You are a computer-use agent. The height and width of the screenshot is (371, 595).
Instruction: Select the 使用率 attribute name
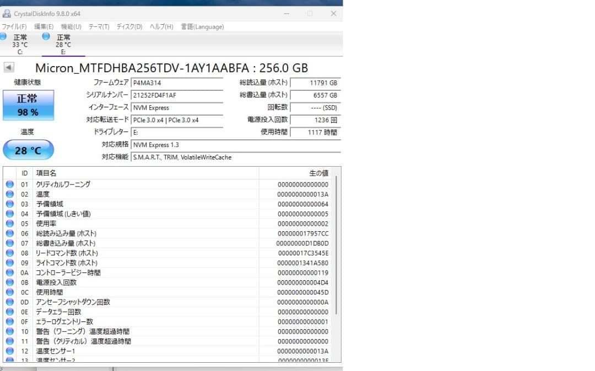click(x=46, y=223)
